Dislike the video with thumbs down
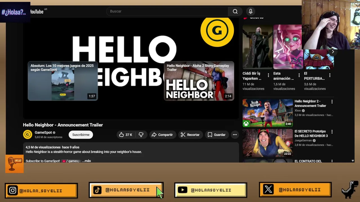This screenshot has height=202, width=360. pyautogui.click(x=141, y=135)
